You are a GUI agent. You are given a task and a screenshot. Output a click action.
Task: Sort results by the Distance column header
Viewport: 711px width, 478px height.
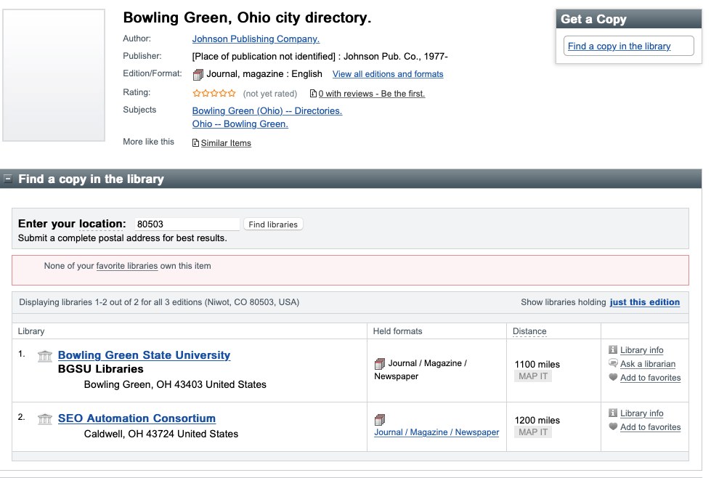click(529, 331)
